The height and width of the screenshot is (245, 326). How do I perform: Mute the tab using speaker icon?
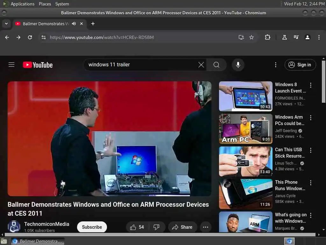coord(74,24)
